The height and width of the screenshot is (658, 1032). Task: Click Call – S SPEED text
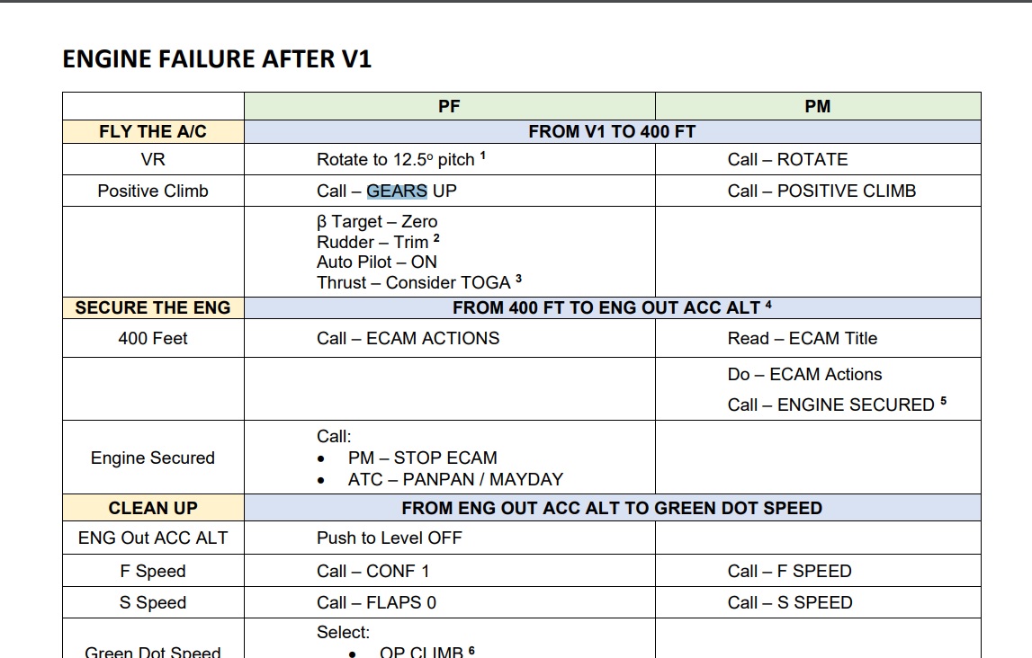coord(790,603)
